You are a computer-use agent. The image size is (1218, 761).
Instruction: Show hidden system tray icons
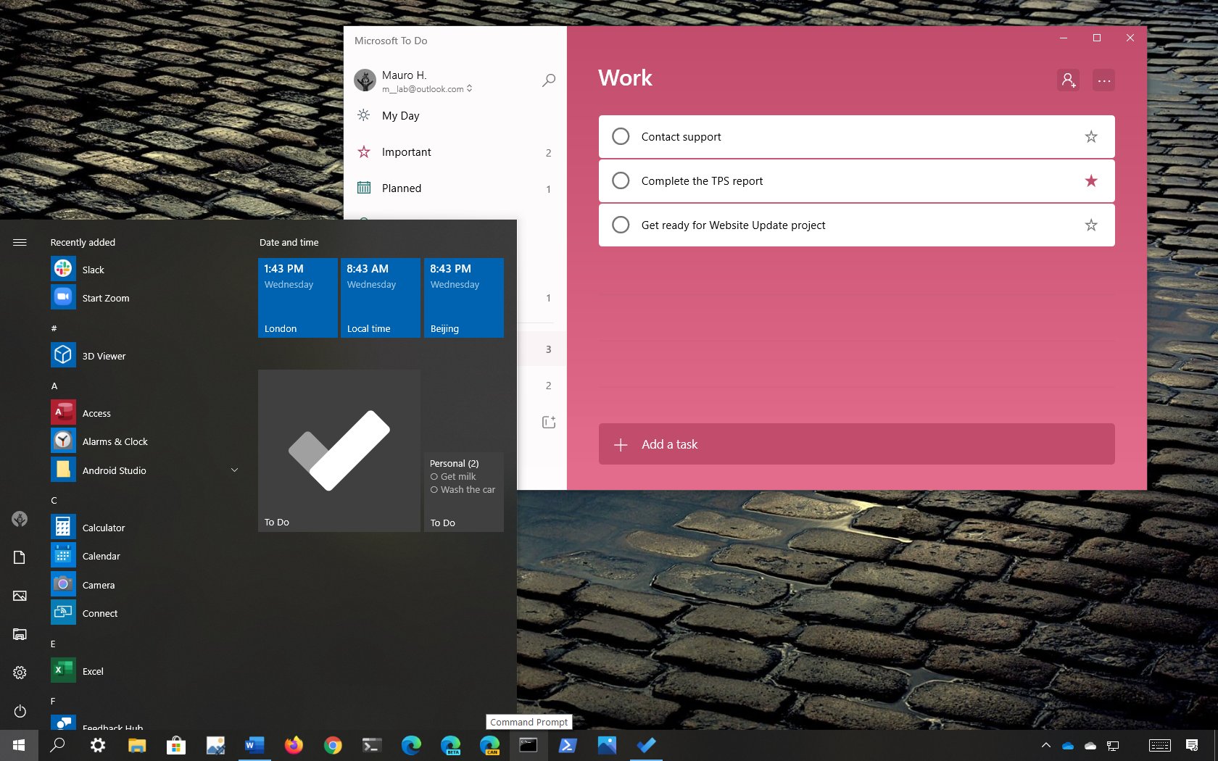1045,745
